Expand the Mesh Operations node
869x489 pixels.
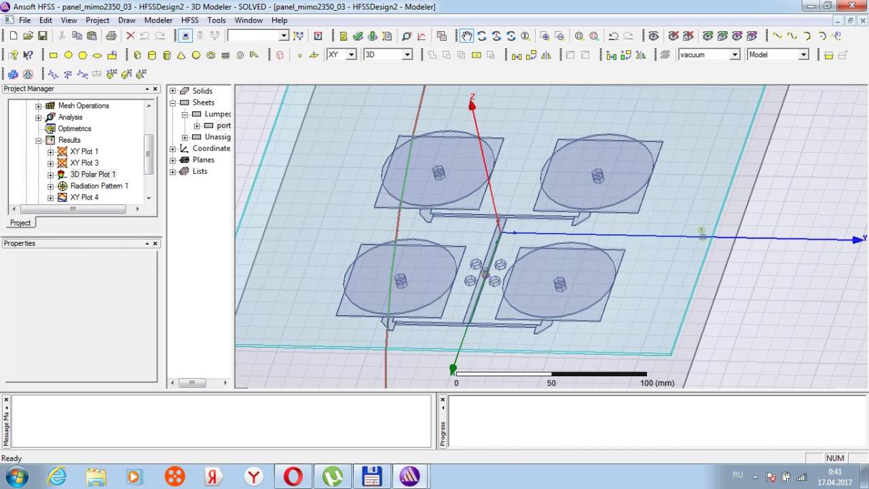pyautogui.click(x=39, y=106)
